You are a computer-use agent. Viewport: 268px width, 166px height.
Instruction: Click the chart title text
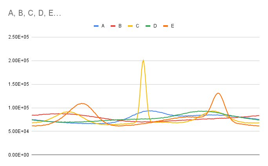35,13
